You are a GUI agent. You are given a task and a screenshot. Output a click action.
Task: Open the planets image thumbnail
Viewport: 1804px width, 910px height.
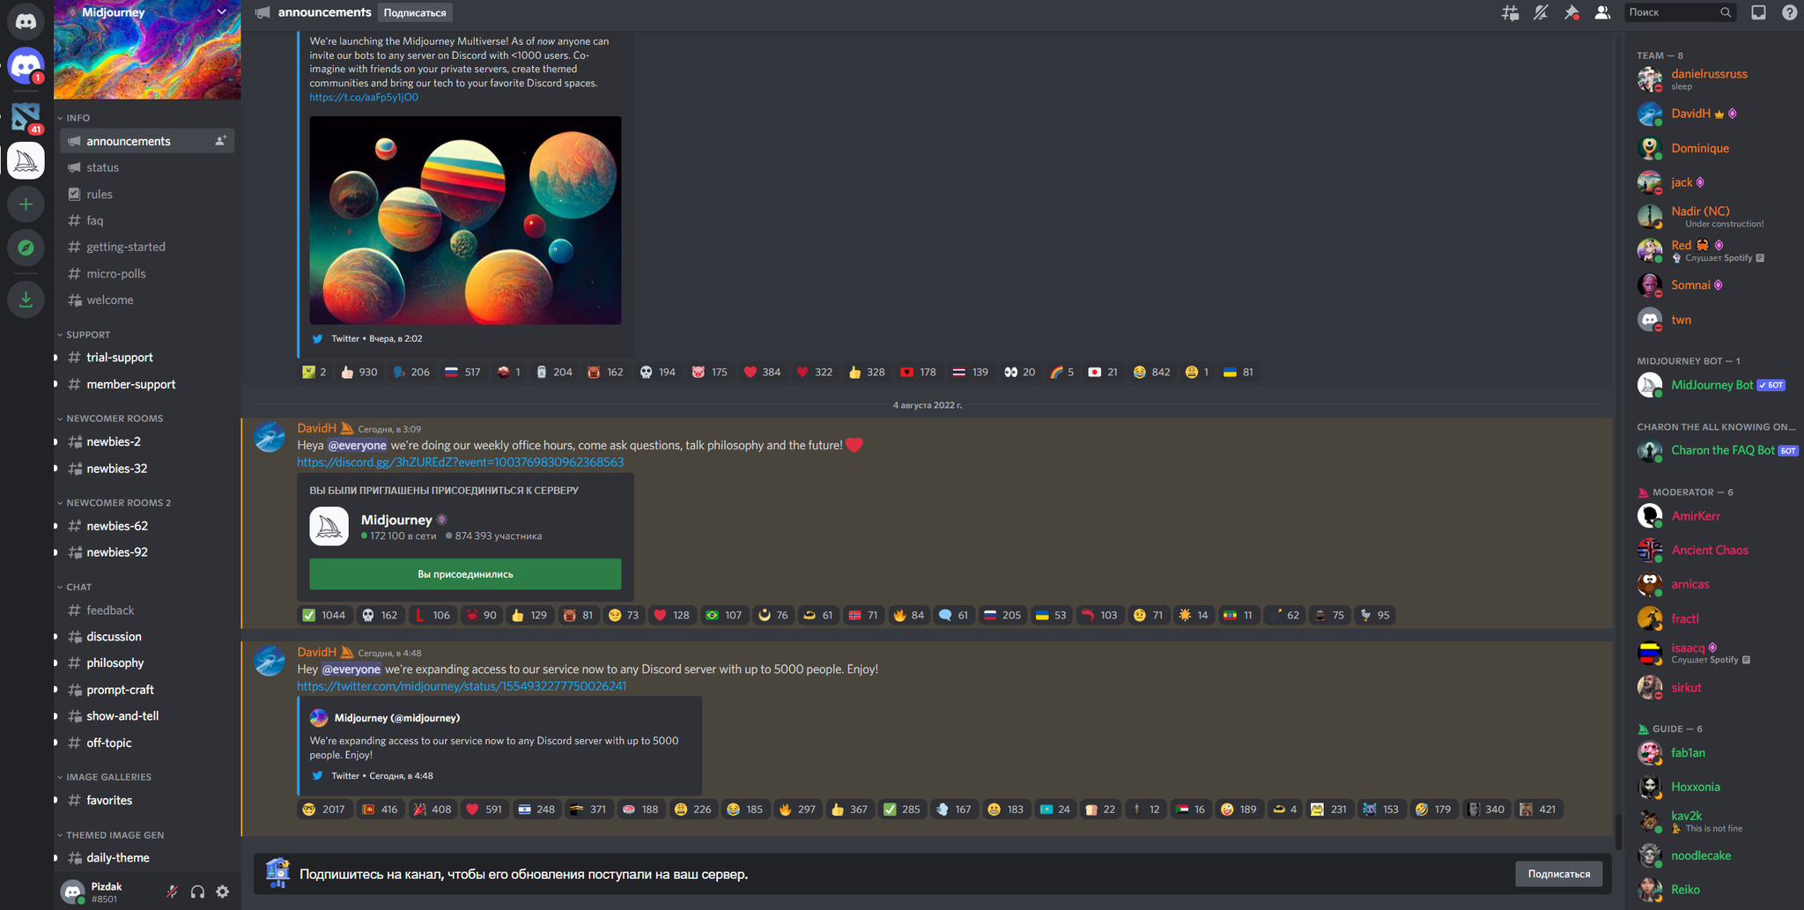(465, 220)
